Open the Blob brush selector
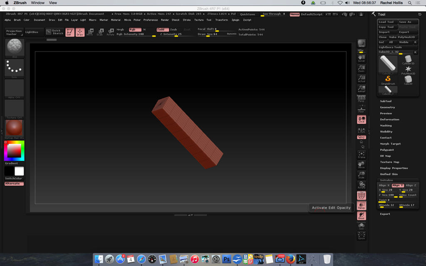This screenshot has width=426, height=266. point(15,48)
